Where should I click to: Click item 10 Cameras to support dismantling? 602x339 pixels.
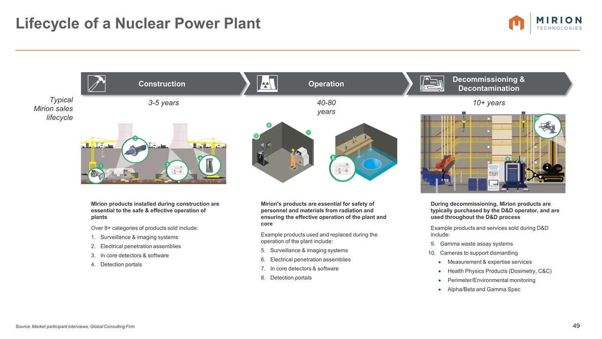click(474, 253)
